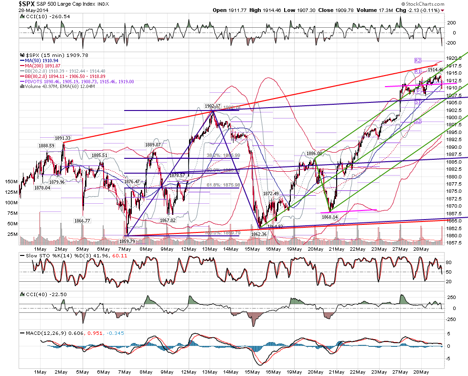This screenshot has height=376, width=468.
Task: Click the 1868.14 low price annotation
Action: [330, 217]
